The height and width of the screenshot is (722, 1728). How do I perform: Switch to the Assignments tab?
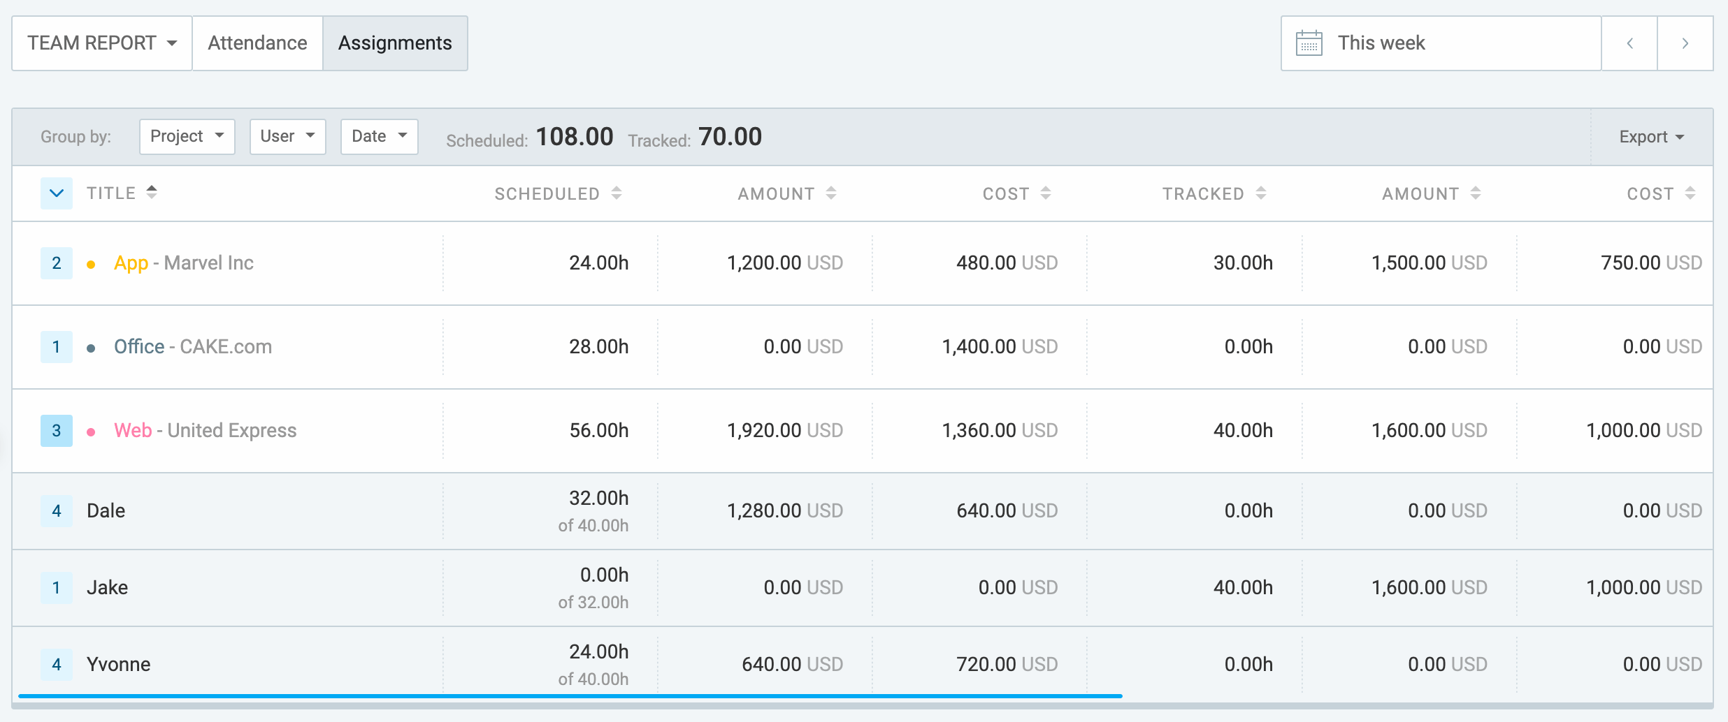click(395, 43)
